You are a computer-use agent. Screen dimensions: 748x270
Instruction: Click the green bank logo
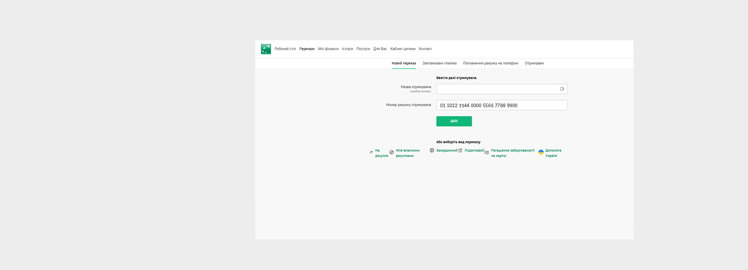tap(266, 49)
